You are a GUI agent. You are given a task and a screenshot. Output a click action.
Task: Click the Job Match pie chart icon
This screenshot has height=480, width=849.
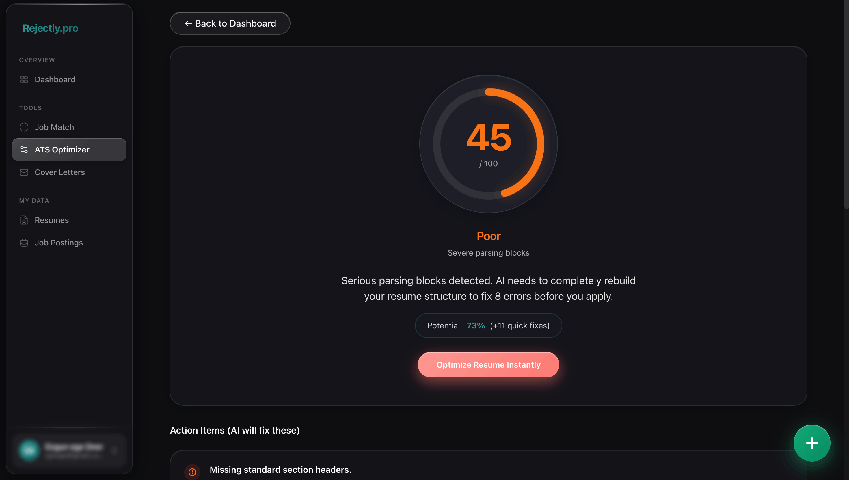point(24,127)
